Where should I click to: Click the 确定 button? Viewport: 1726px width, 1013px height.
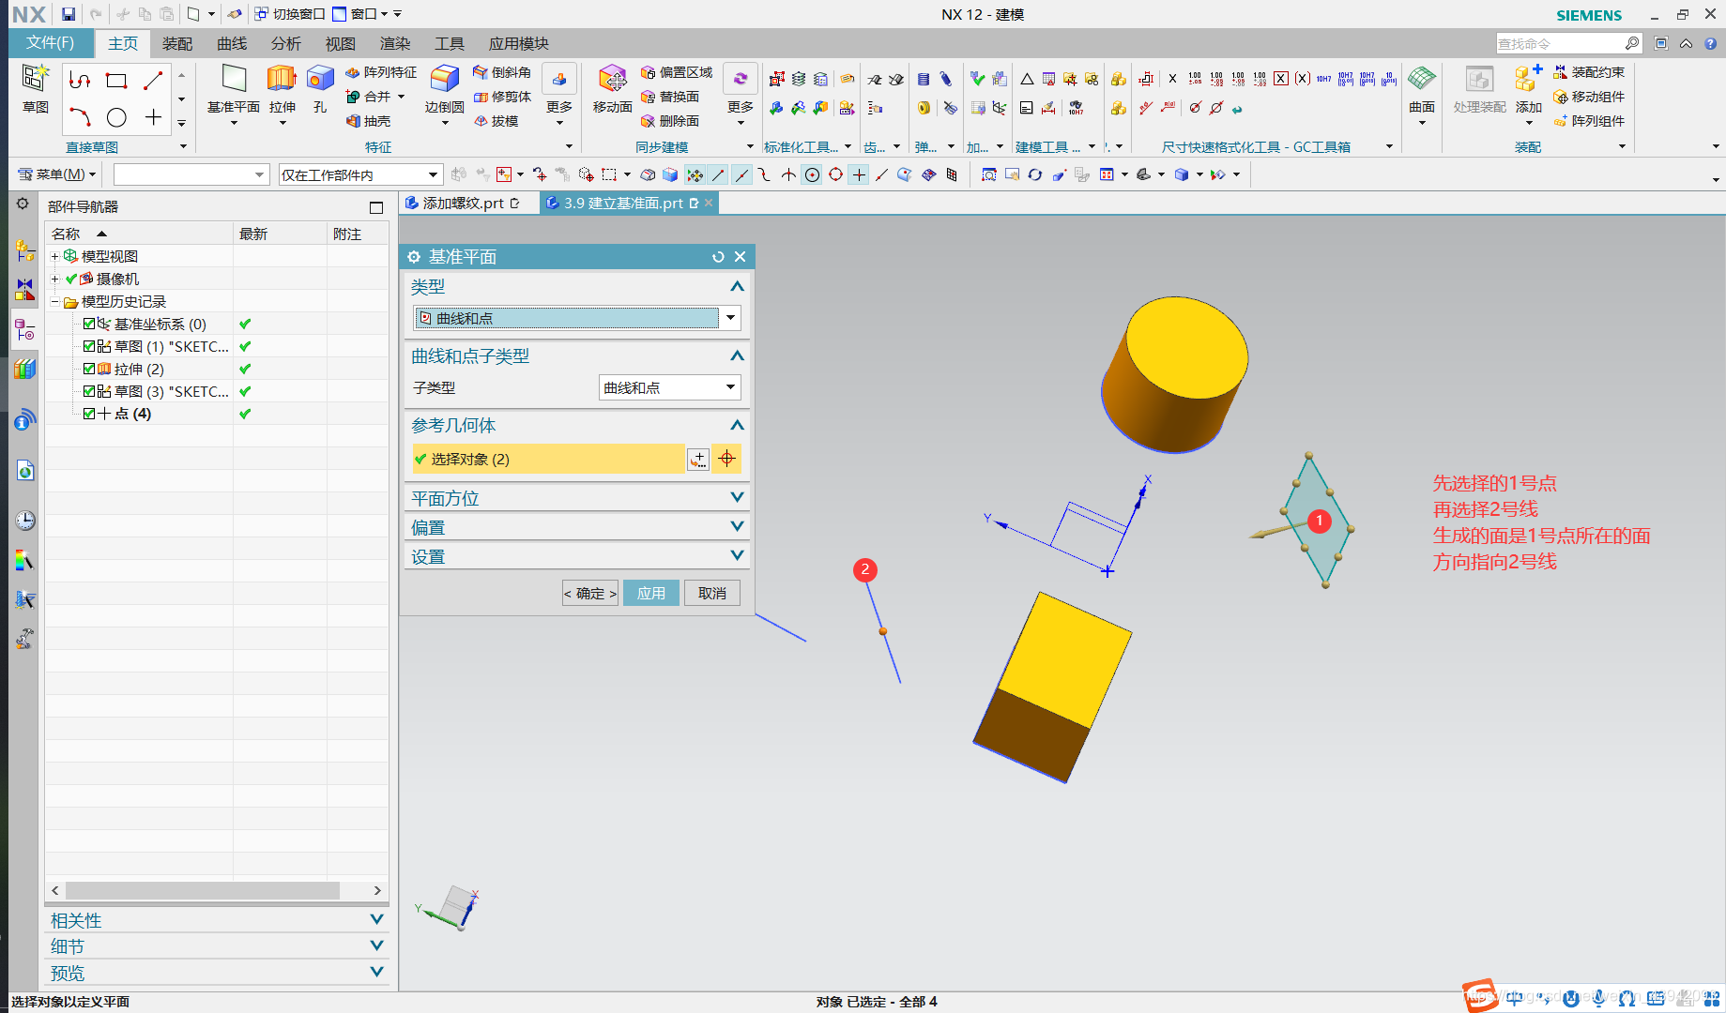click(x=589, y=593)
